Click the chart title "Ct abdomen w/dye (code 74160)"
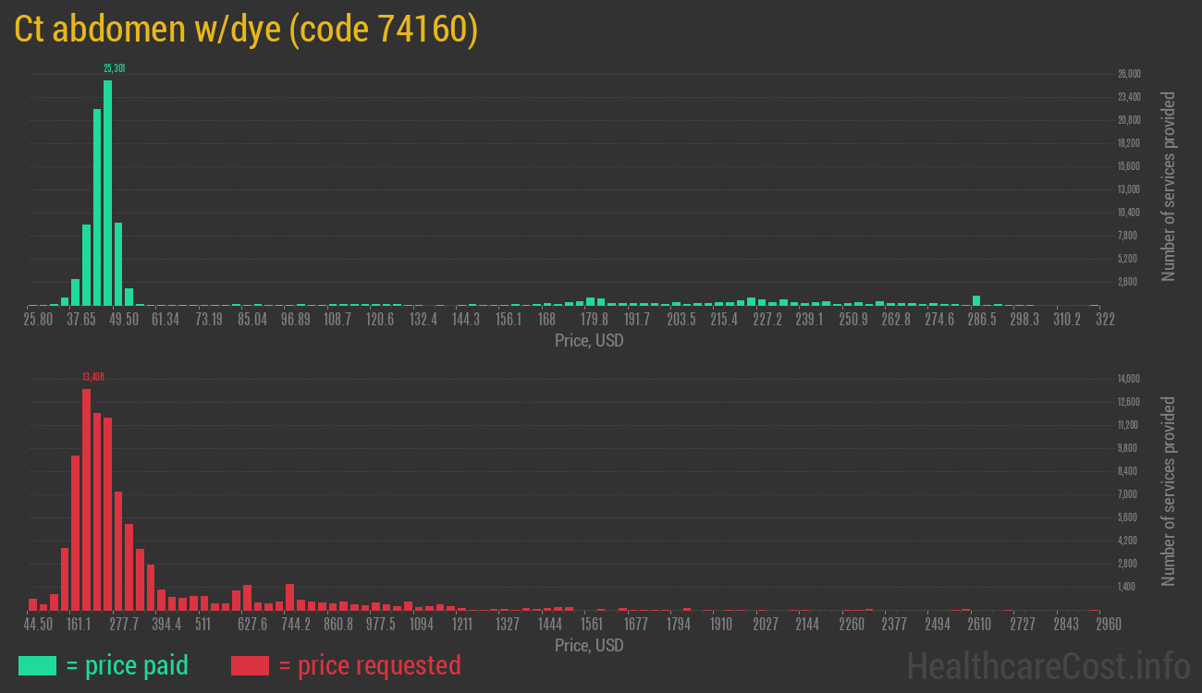The width and height of the screenshot is (1202, 693). (246, 30)
